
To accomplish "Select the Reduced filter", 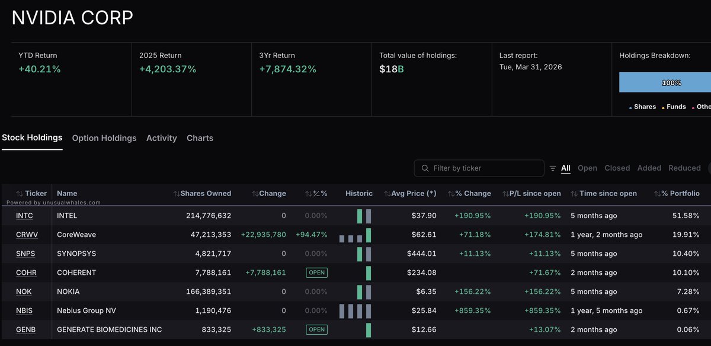I will coord(684,168).
